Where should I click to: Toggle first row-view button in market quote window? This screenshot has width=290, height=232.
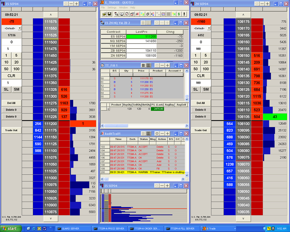143,23
